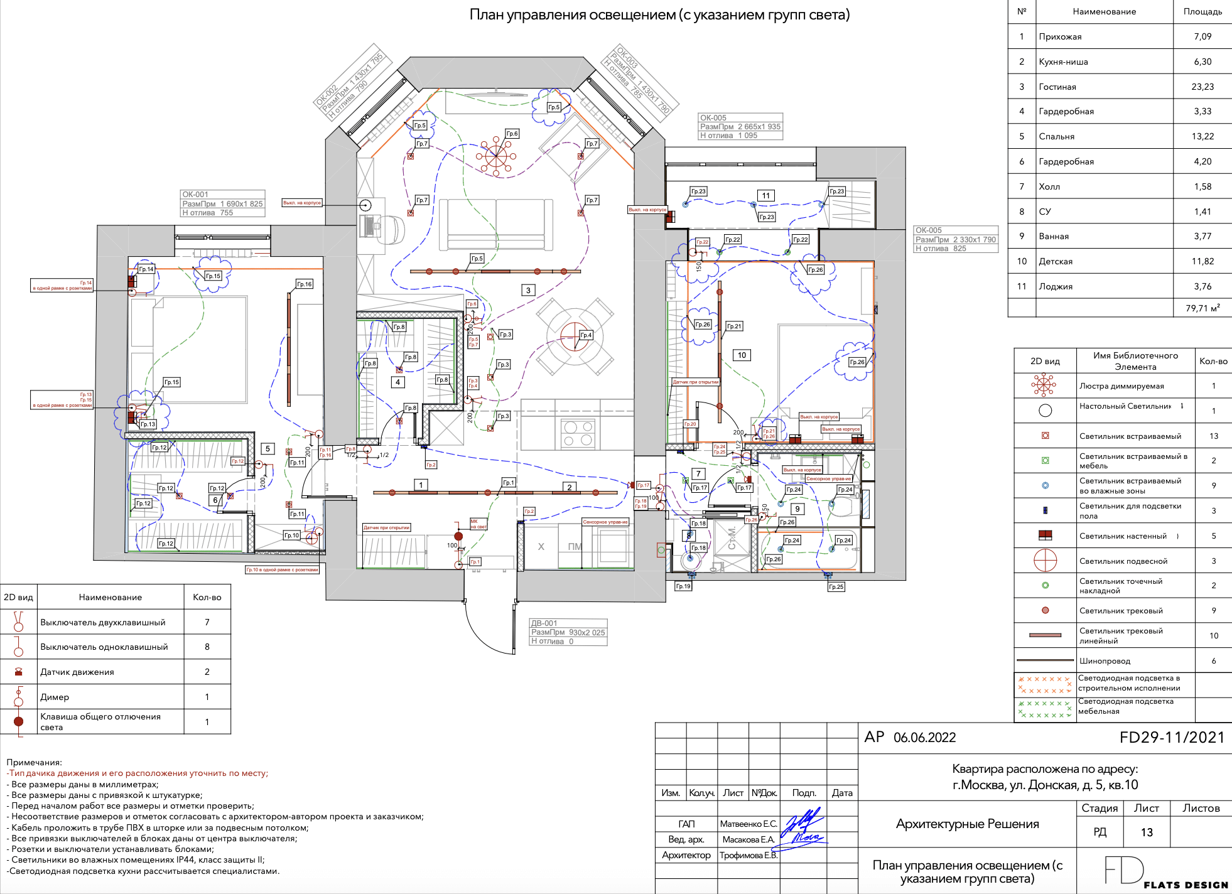Click the 'Сенсорное управ-ие' label by the kitchen
This screenshot has height=894, width=1232.
pos(605,522)
